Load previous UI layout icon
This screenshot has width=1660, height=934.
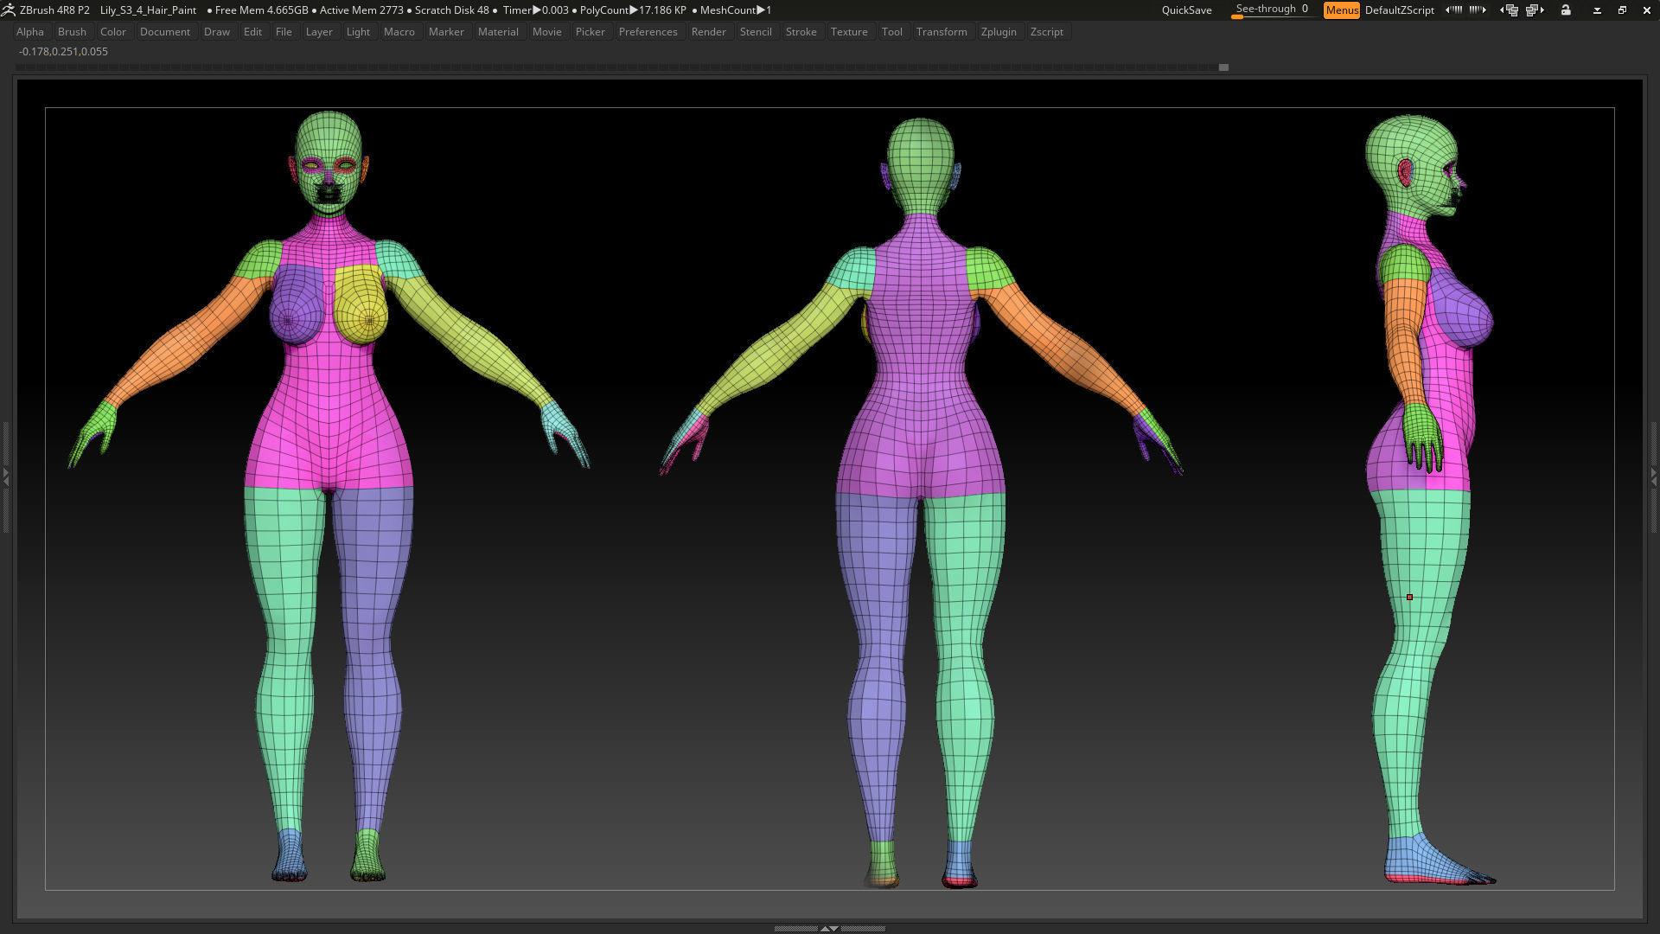[x=1509, y=10]
